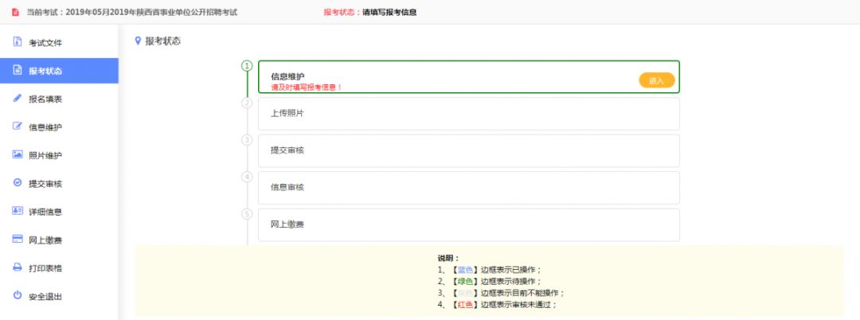Click the 考试文件 document icon in sidebar

pos(17,42)
